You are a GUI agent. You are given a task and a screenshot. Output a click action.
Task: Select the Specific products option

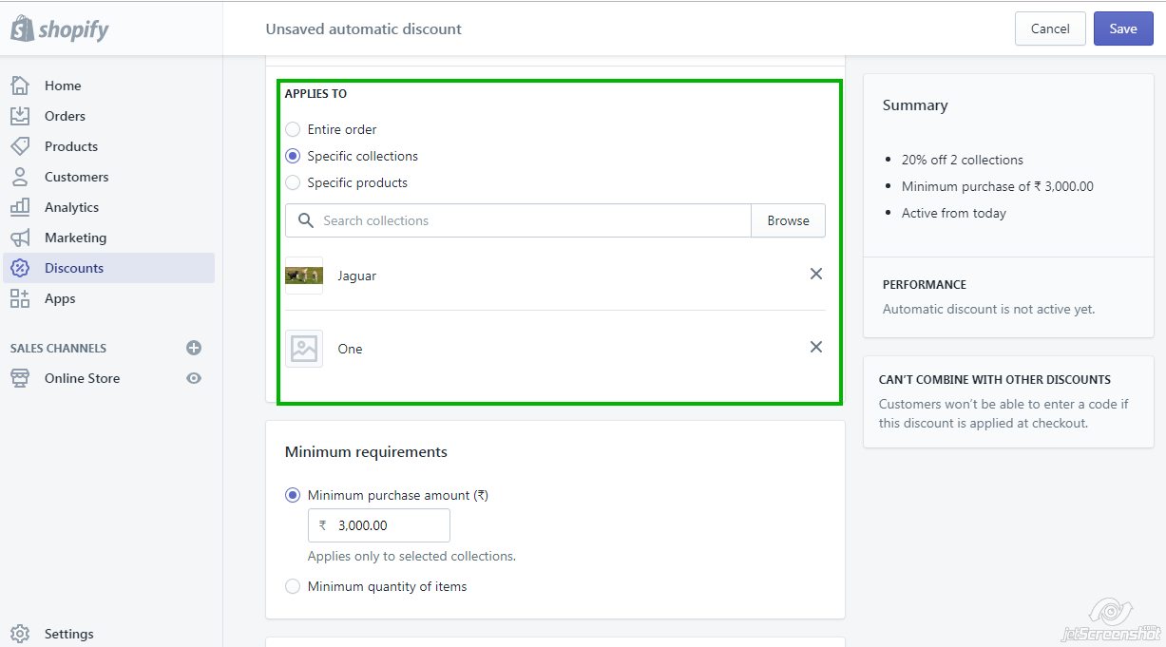click(x=293, y=182)
